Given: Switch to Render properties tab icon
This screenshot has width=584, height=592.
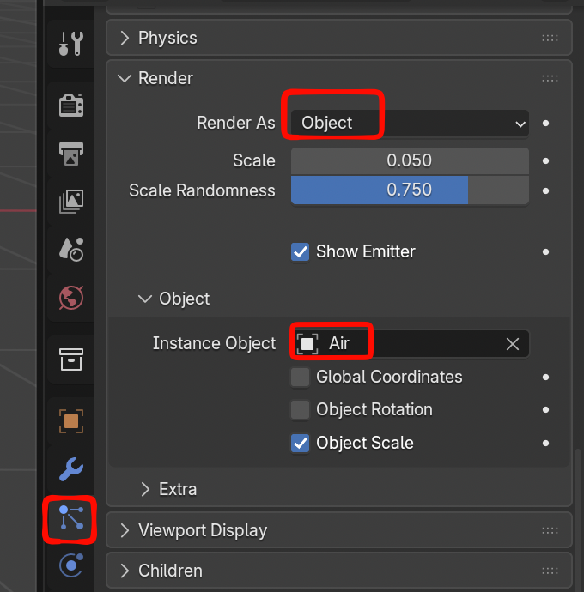Looking at the screenshot, I should [70, 106].
